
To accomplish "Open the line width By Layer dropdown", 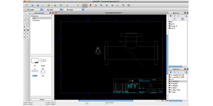I will point(53,10).
